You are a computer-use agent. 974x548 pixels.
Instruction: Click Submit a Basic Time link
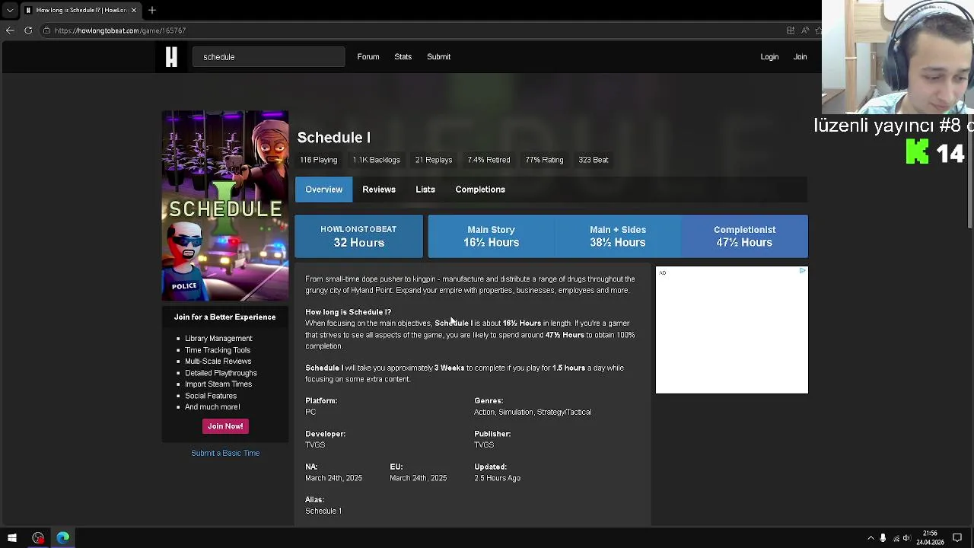tap(225, 454)
